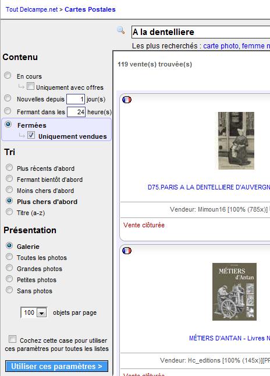The height and width of the screenshot is (376, 270).
Task: Open the Métiers d'Antan book thumbnail
Action: (x=235, y=291)
